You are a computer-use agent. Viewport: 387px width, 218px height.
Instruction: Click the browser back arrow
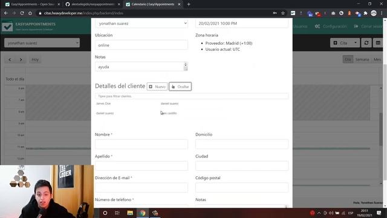coord(6,13)
